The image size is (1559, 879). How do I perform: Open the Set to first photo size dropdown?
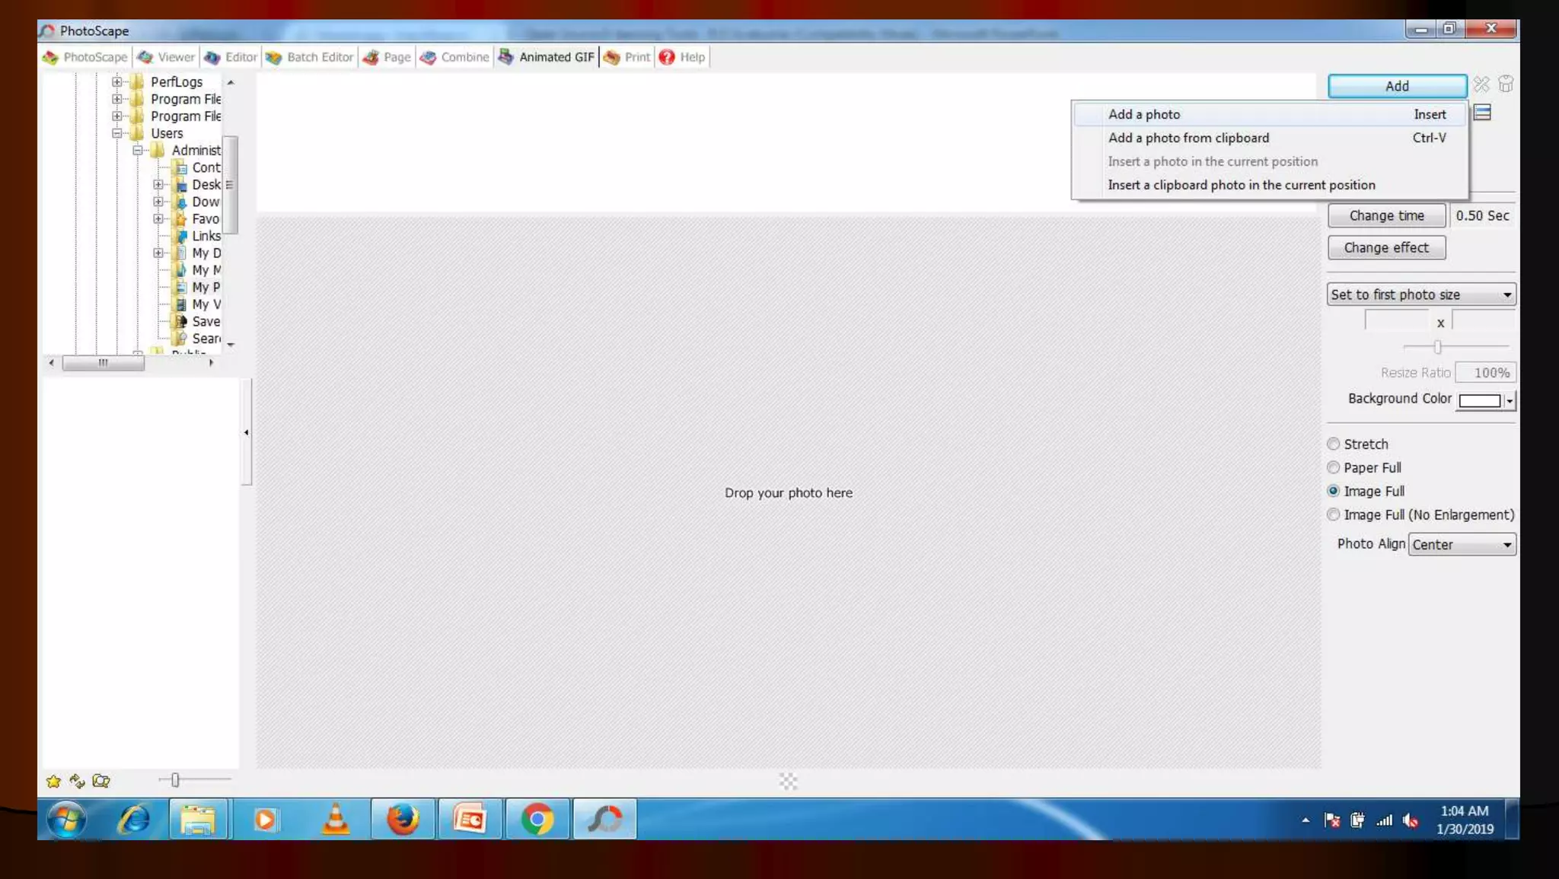click(1420, 295)
